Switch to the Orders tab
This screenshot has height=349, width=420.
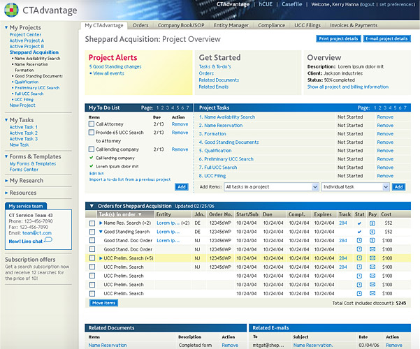140,25
